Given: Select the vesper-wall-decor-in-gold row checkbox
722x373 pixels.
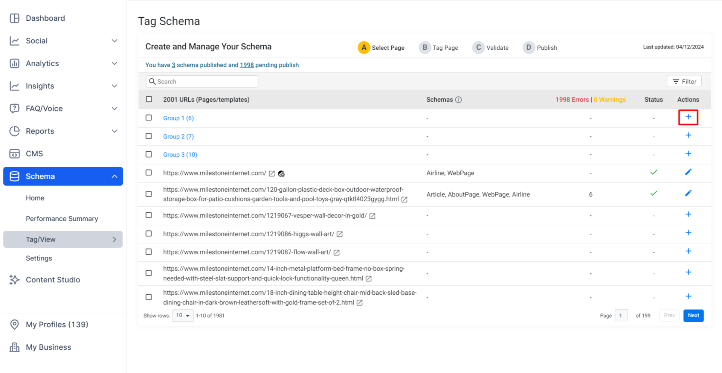Looking at the screenshot, I should (149, 215).
